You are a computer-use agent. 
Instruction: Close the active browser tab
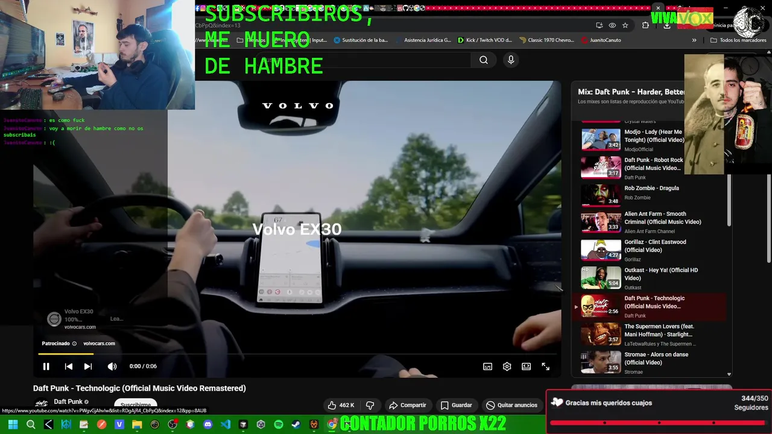pyautogui.click(x=658, y=8)
